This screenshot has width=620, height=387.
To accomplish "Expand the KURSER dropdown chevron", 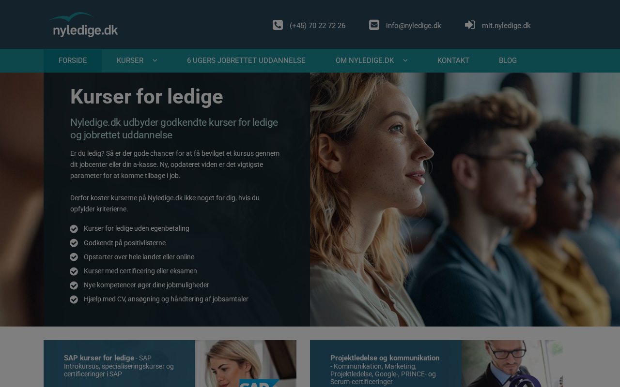I will (155, 60).
